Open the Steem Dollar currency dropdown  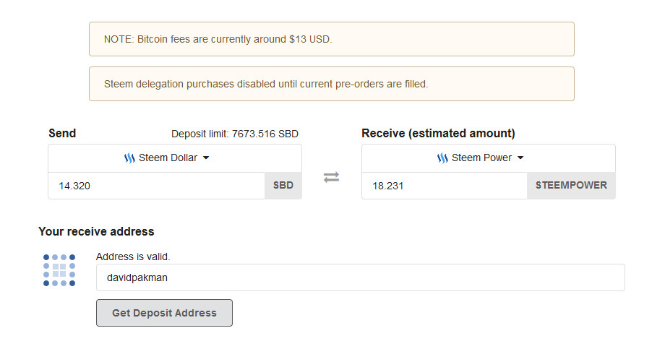coord(175,158)
